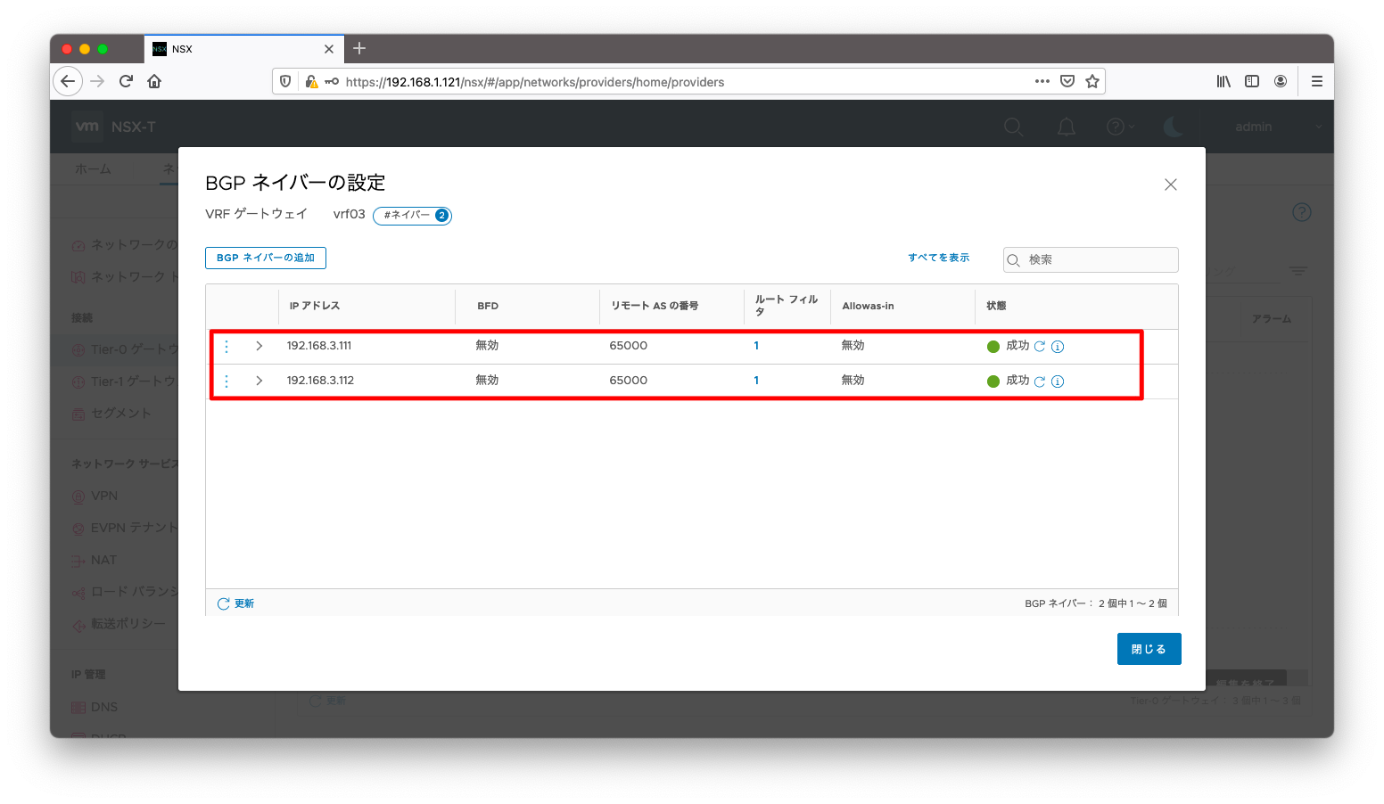Screen dimensions: 1384x804
Task: Select IP address 192.168.3.111 cell
Action: pos(319,346)
